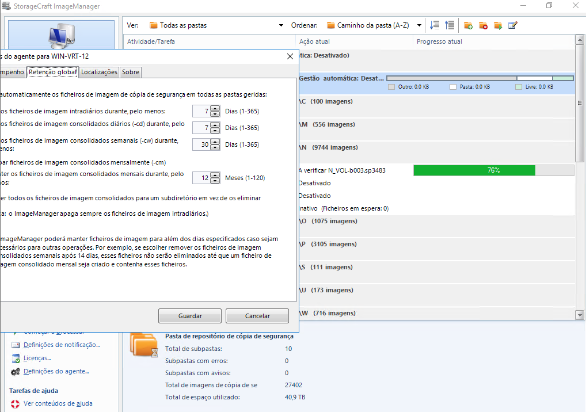Click the remove folder icon with red X
Screen dimensions: 586x412
(x=483, y=25)
